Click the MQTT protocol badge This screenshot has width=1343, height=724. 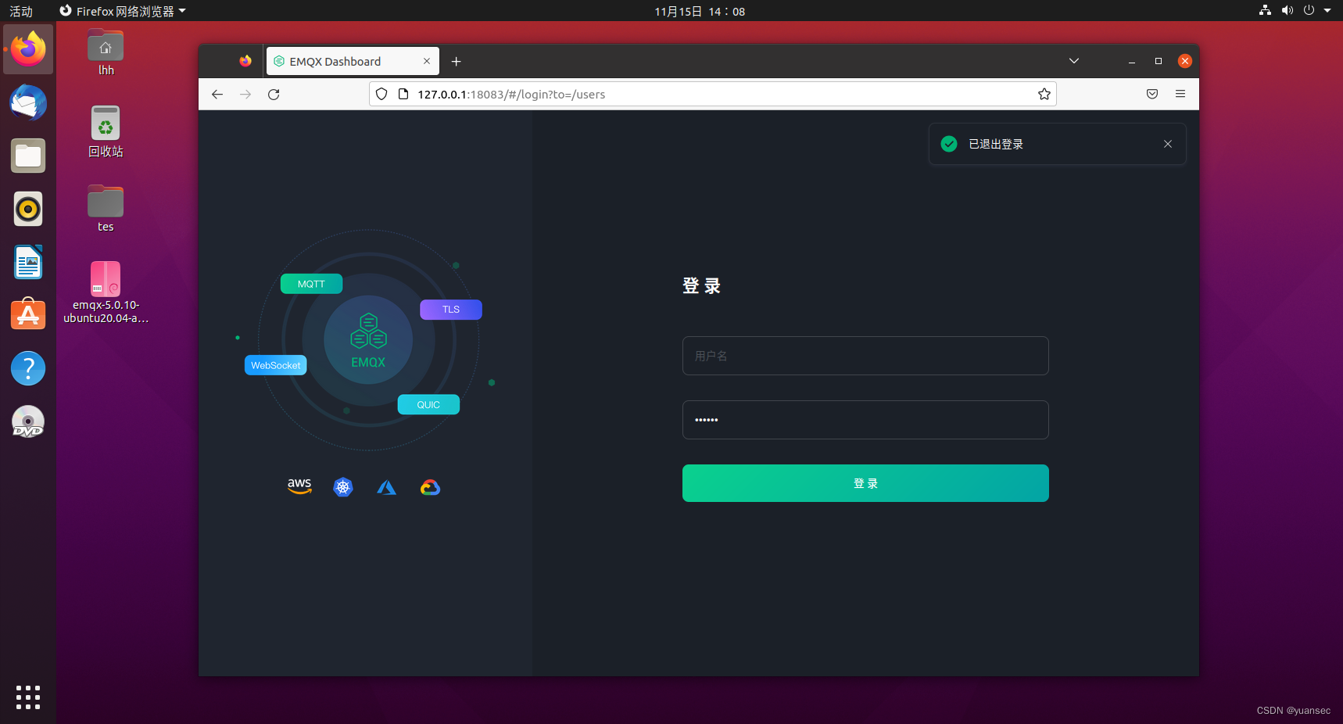pyautogui.click(x=311, y=284)
